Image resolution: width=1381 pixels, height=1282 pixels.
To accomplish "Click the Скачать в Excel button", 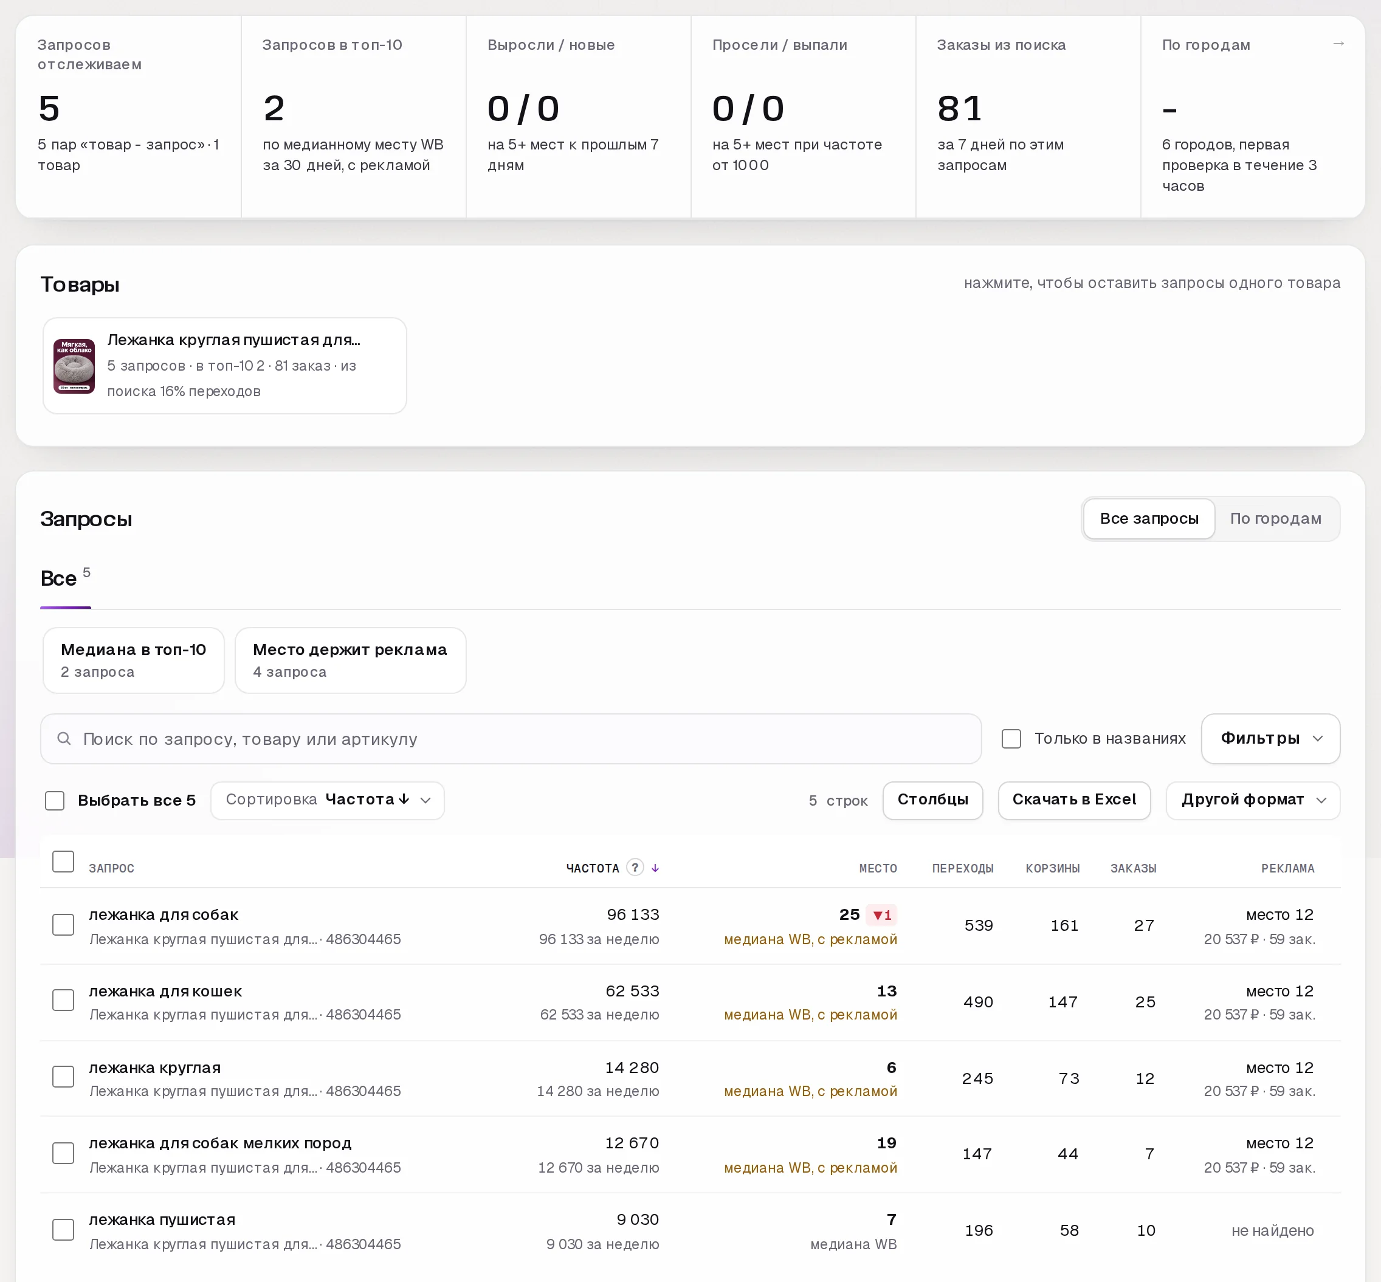I will click(x=1073, y=800).
